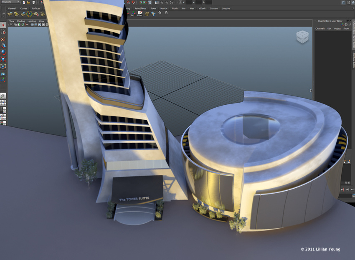The image size is (355, 260).
Task: Click the Z coordinate input field
Action: point(208,2)
